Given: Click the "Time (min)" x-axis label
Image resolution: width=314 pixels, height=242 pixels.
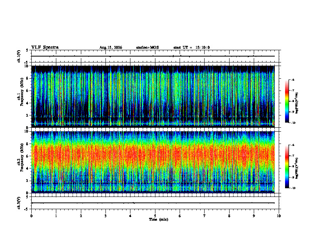Looking at the screenshot, I should tap(159, 219).
